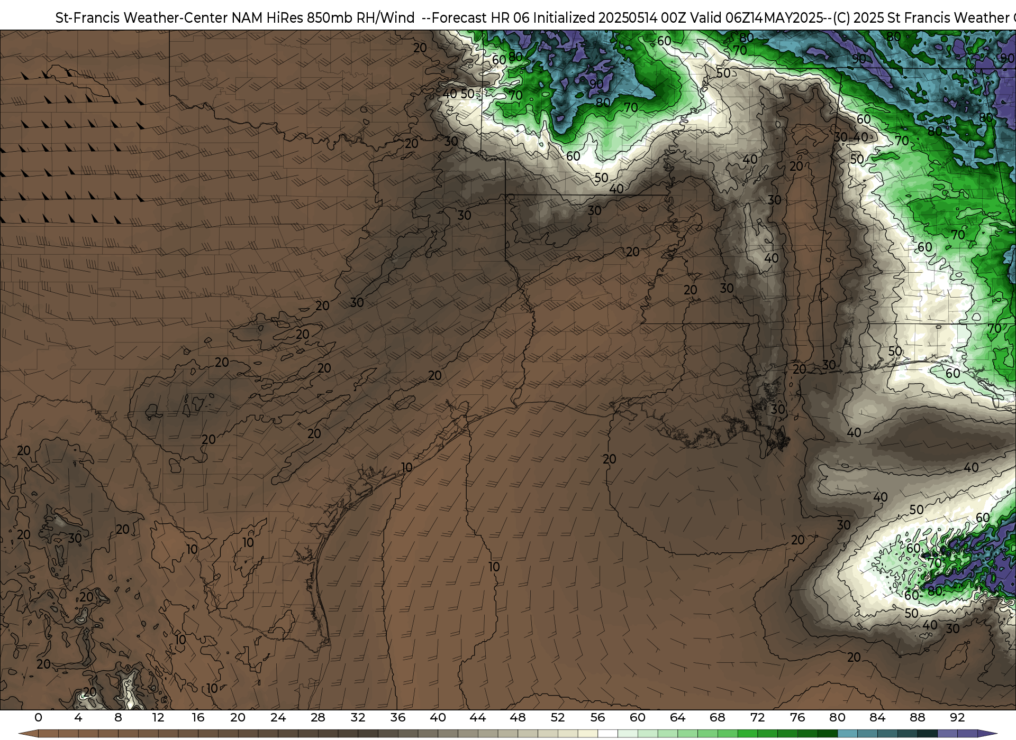Click the 'Valid 06Z14MAY2025' header text
This screenshot has height=740, width=1016.
757,18
